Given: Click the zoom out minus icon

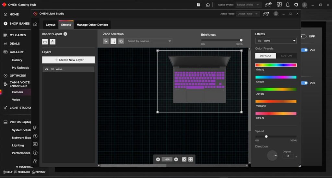Looking at the screenshot, I should click(176, 160).
